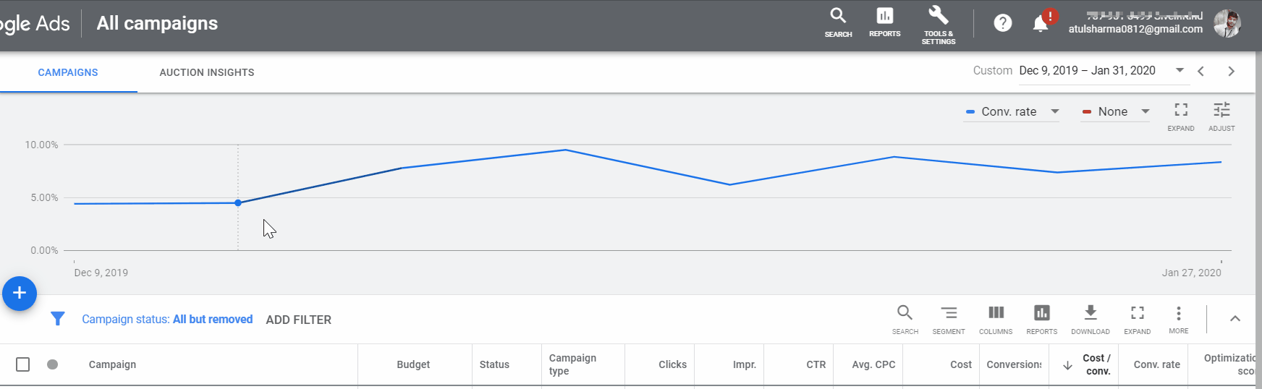1262x389 pixels.
Task: Click Campaign status All but removed filter
Action: (166, 320)
